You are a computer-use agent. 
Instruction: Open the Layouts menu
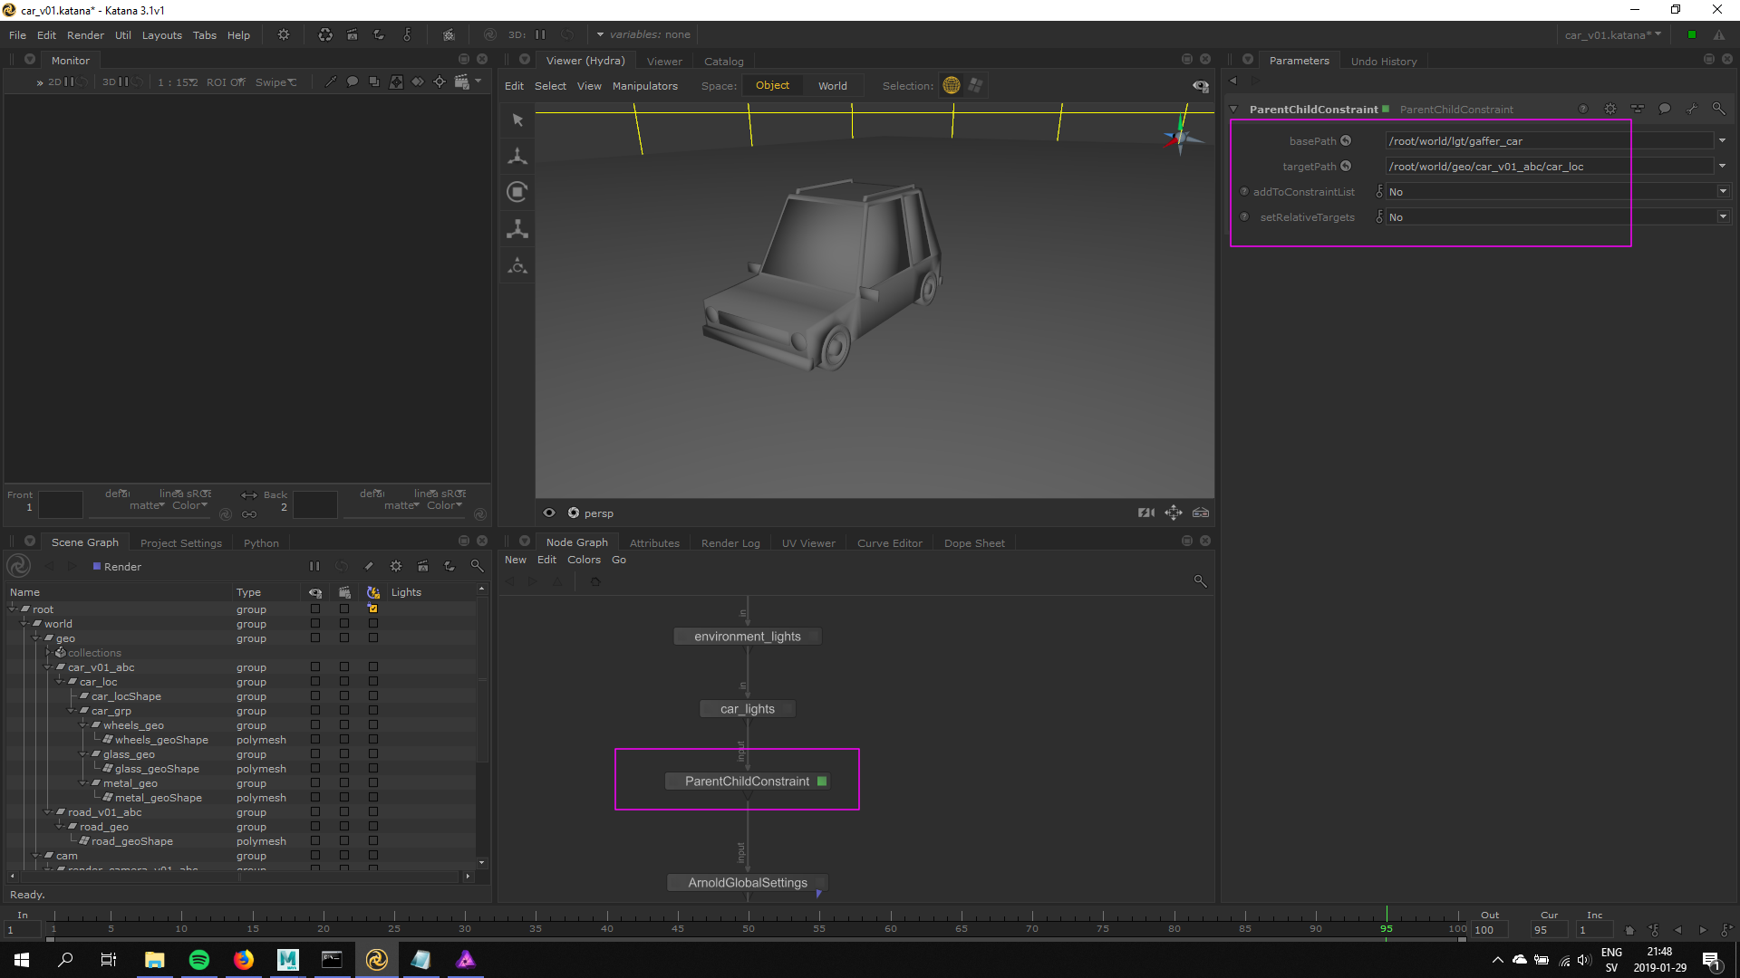pyautogui.click(x=161, y=35)
